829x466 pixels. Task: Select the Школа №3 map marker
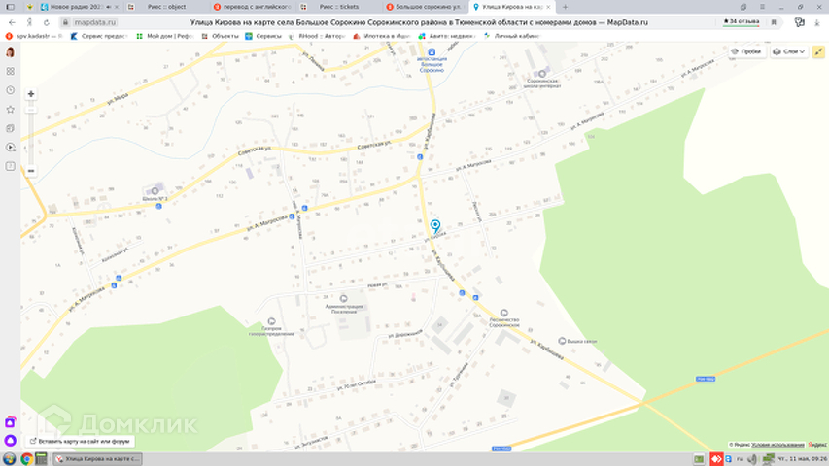pyautogui.click(x=155, y=190)
